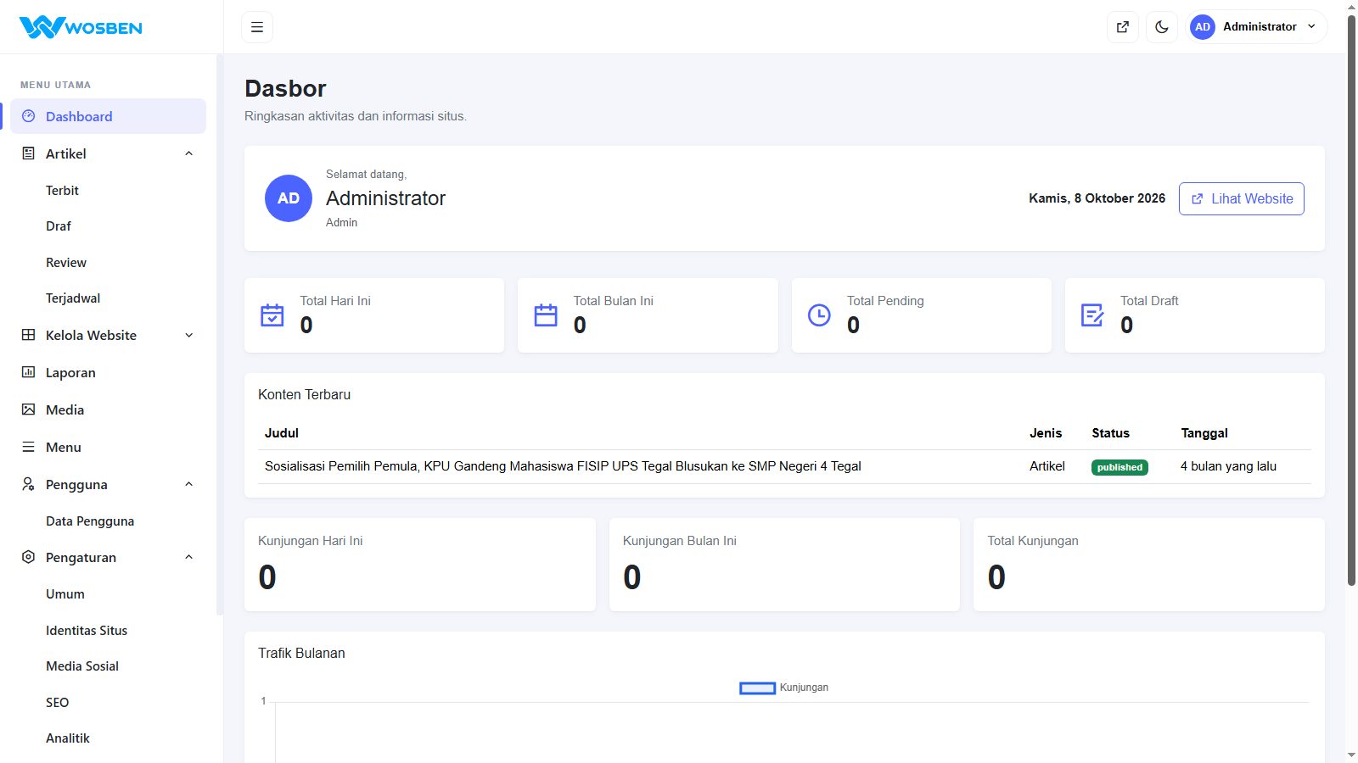Collapse the Pengaturan submenu chevron

click(189, 557)
